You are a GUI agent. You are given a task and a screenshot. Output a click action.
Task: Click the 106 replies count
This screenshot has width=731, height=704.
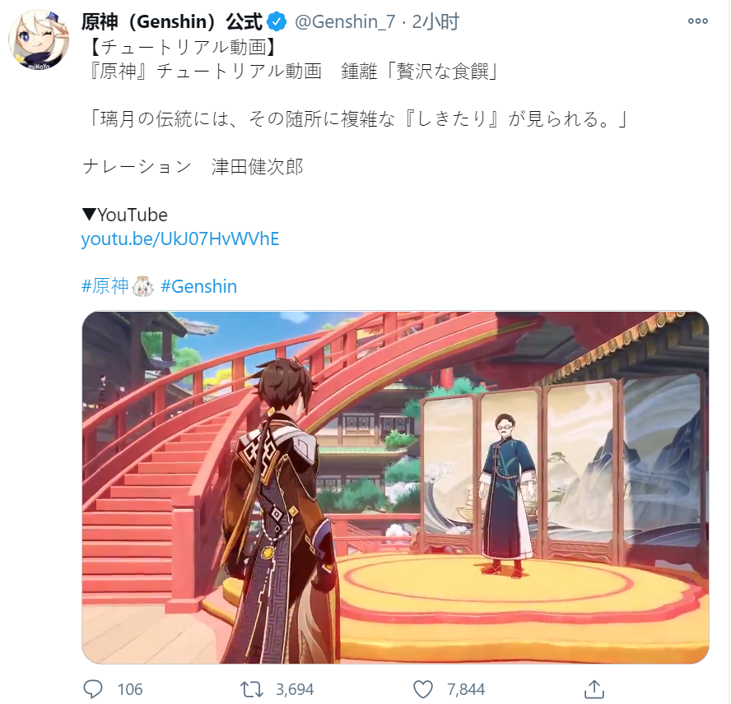129,689
